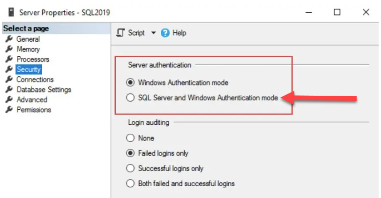The width and height of the screenshot is (381, 198).
Task: Enable SQL Server and Windows Authentication mode
Action: tap(130, 98)
